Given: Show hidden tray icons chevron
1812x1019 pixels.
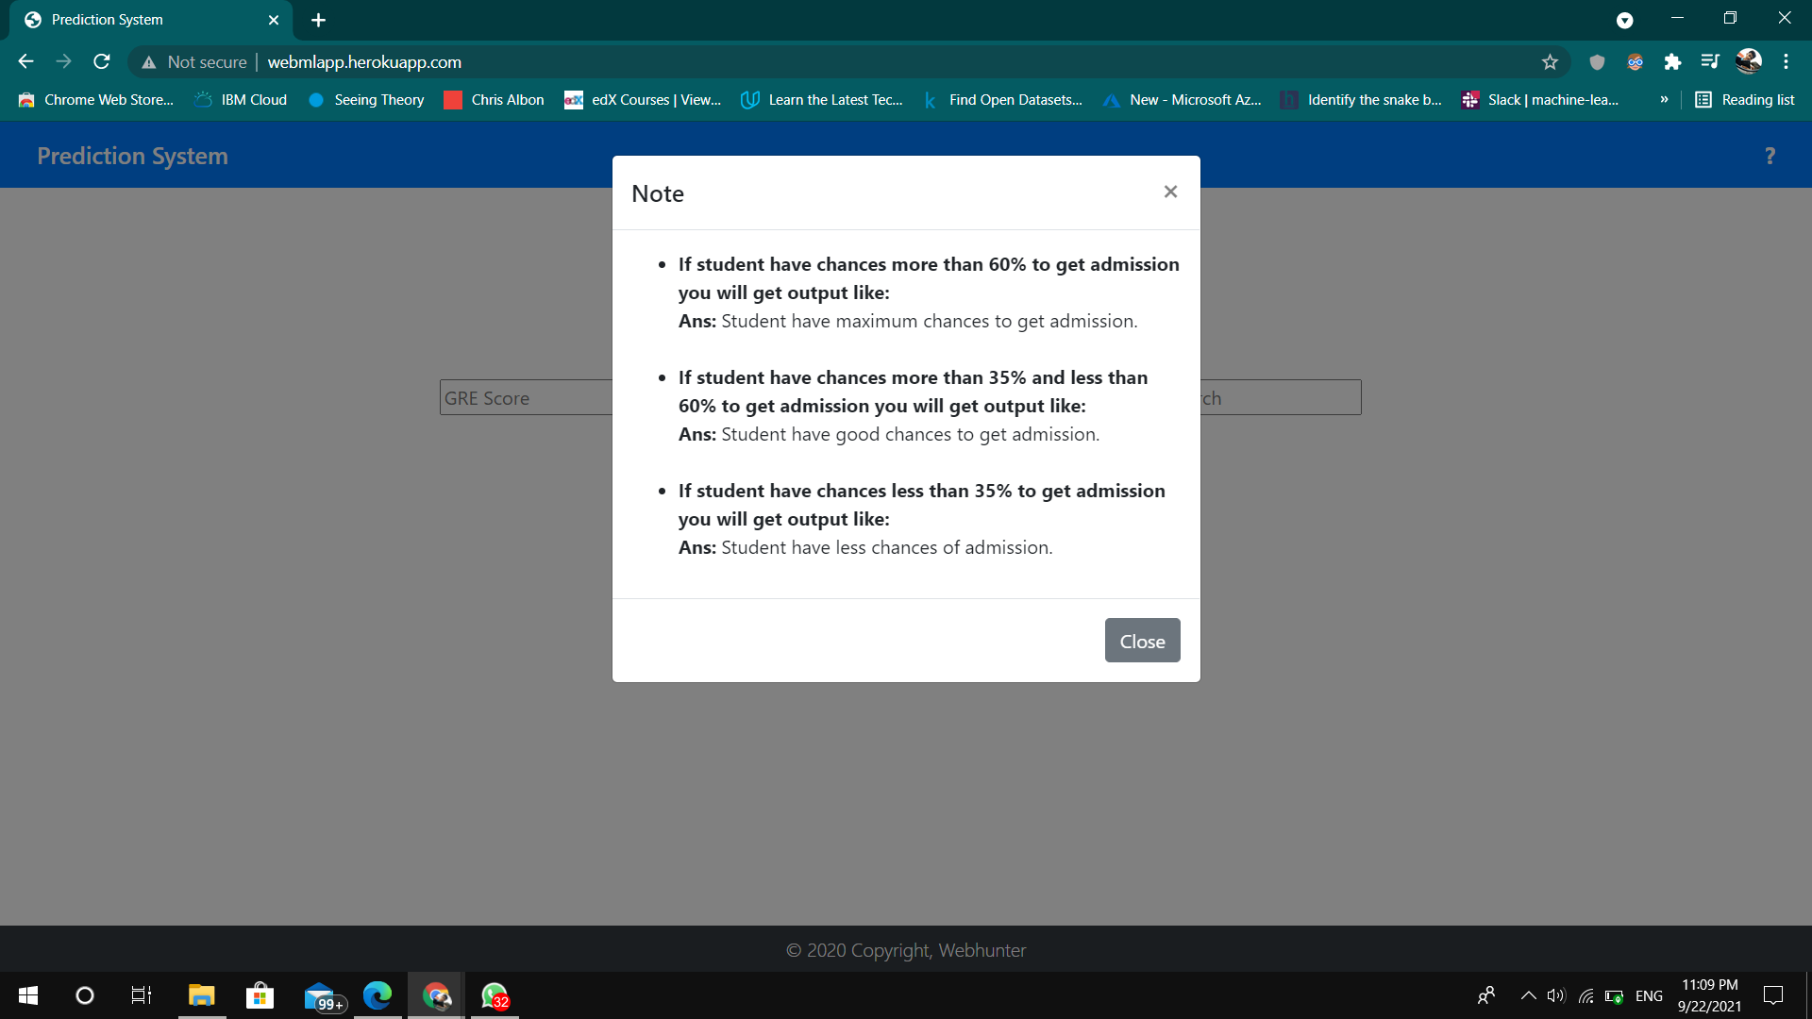Looking at the screenshot, I should pyautogui.click(x=1528, y=995).
